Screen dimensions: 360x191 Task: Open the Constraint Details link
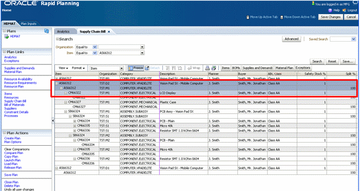coord(16,112)
